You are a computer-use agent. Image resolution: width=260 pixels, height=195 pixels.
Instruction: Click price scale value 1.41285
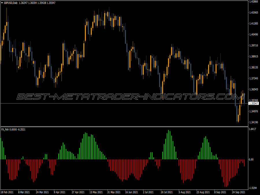254,24
